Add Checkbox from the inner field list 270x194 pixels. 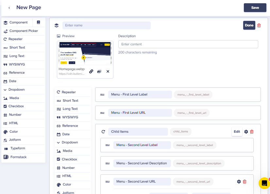73,159
